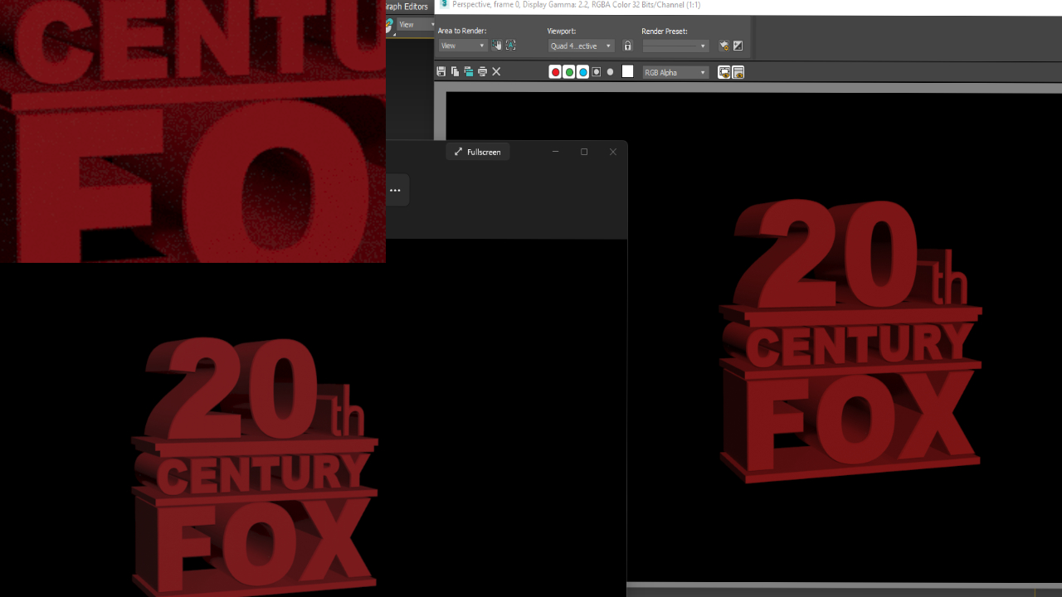Image resolution: width=1062 pixels, height=597 pixels.
Task: Click the rendered frame window title text
Action: pyautogui.click(x=577, y=5)
